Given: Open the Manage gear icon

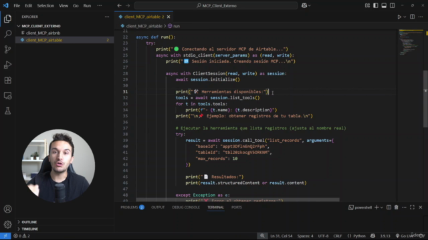Looking at the screenshot, I should click(7, 224).
